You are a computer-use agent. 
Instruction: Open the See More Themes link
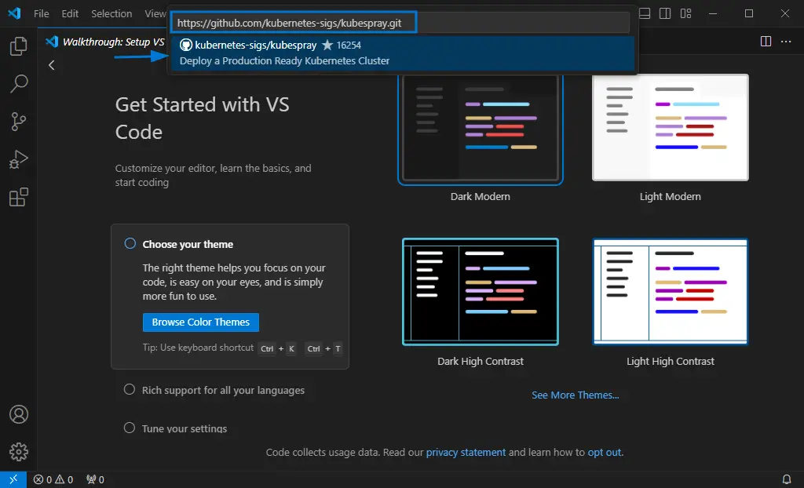coord(576,395)
